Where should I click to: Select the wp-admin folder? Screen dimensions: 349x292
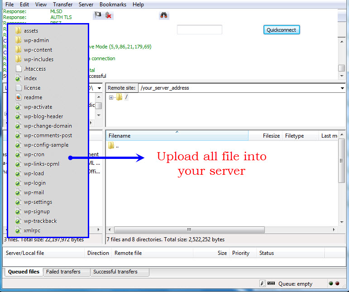[x=36, y=40]
